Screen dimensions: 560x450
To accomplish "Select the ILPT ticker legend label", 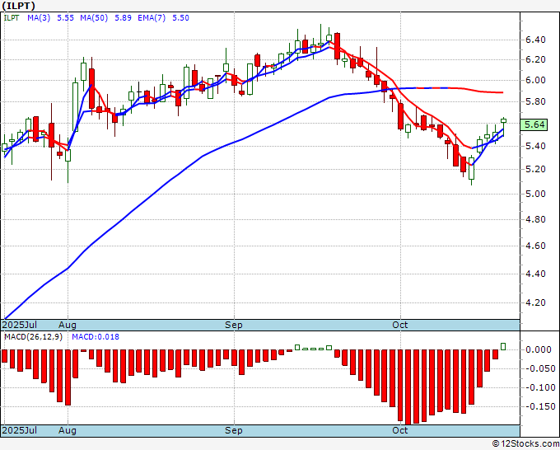I will (x=12, y=18).
